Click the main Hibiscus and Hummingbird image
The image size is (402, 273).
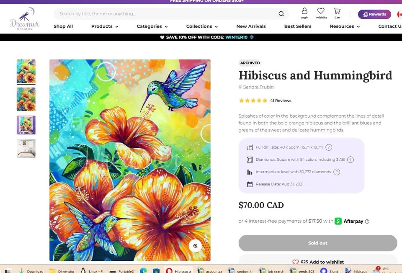[x=130, y=160]
